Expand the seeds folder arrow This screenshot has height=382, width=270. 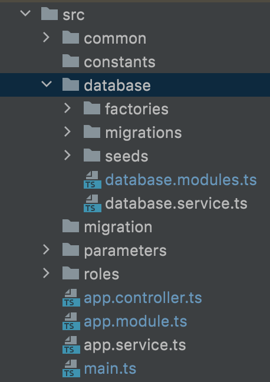click(x=67, y=156)
